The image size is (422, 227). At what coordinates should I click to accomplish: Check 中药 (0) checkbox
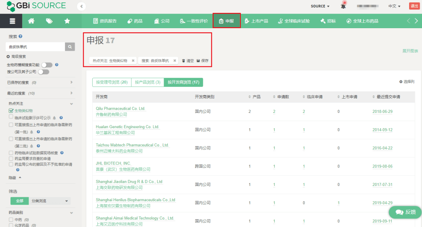pos(11,220)
